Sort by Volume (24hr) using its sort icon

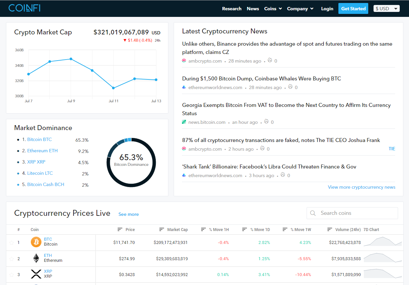pos(329,229)
